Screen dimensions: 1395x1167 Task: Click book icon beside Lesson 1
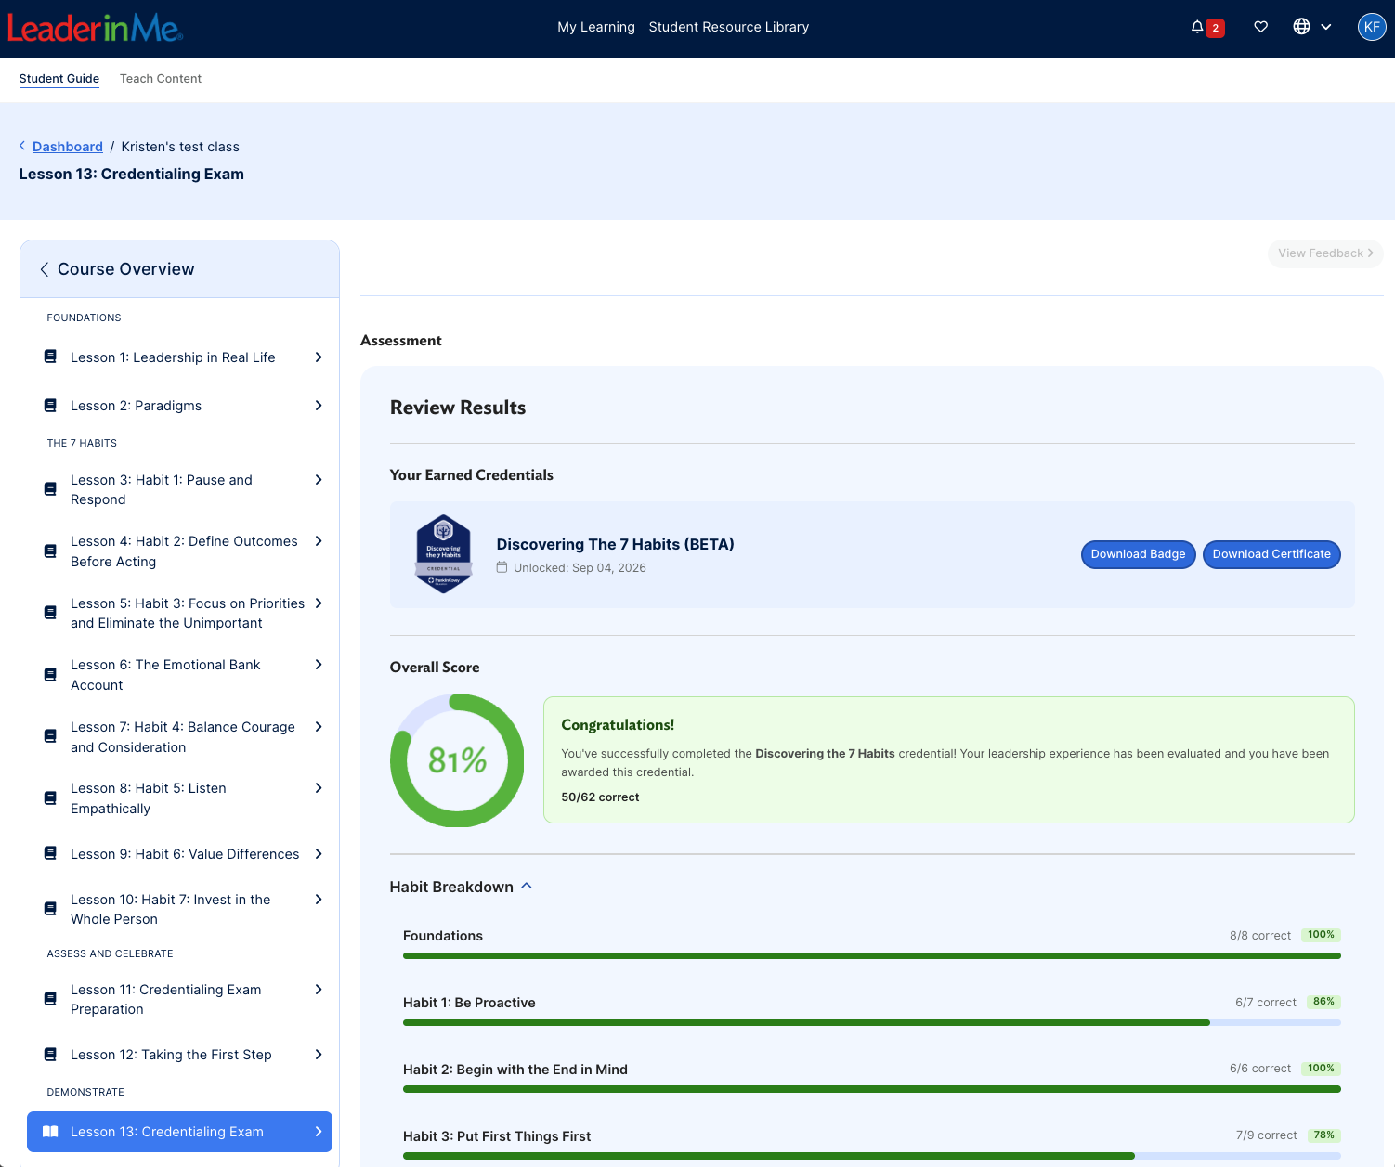pos(51,357)
